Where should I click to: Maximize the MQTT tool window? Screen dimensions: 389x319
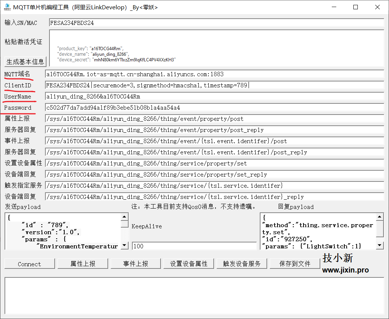tap(356, 7)
